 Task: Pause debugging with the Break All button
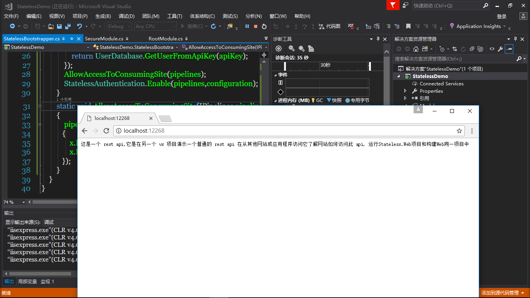tap(247, 26)
